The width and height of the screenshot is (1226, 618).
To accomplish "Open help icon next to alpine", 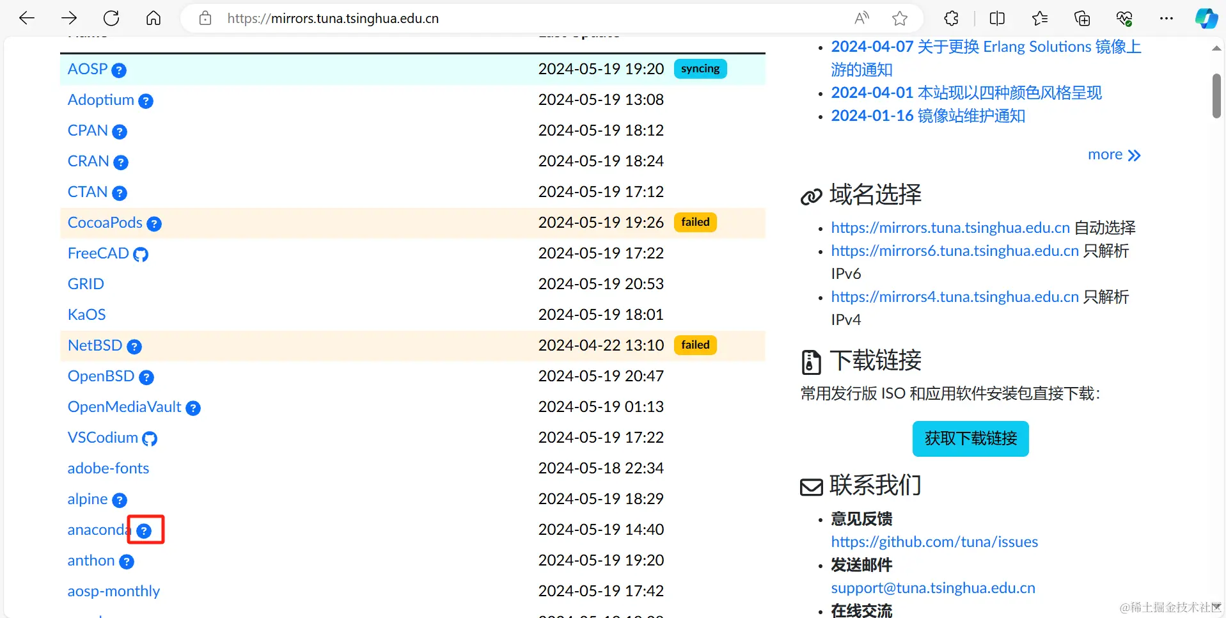I will (x=120, y=500).
